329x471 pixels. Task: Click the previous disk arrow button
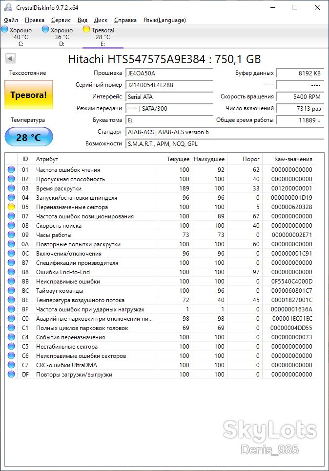pos(10,58)
